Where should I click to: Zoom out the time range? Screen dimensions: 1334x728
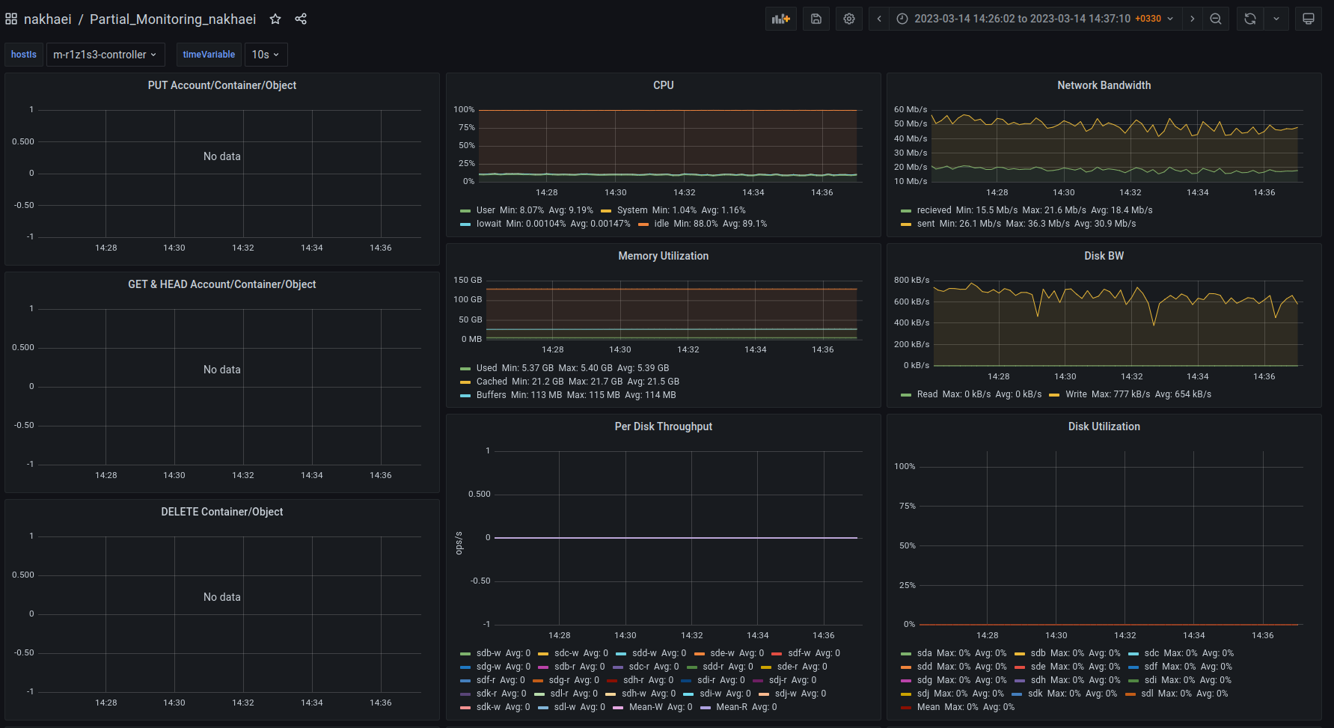(1216, 19)
